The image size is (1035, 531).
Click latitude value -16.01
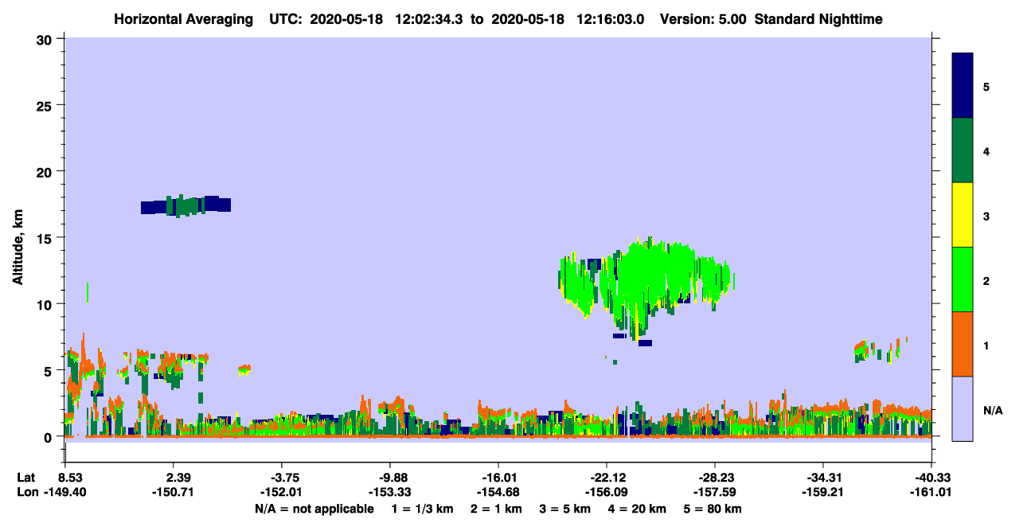(x=498, y=478)
